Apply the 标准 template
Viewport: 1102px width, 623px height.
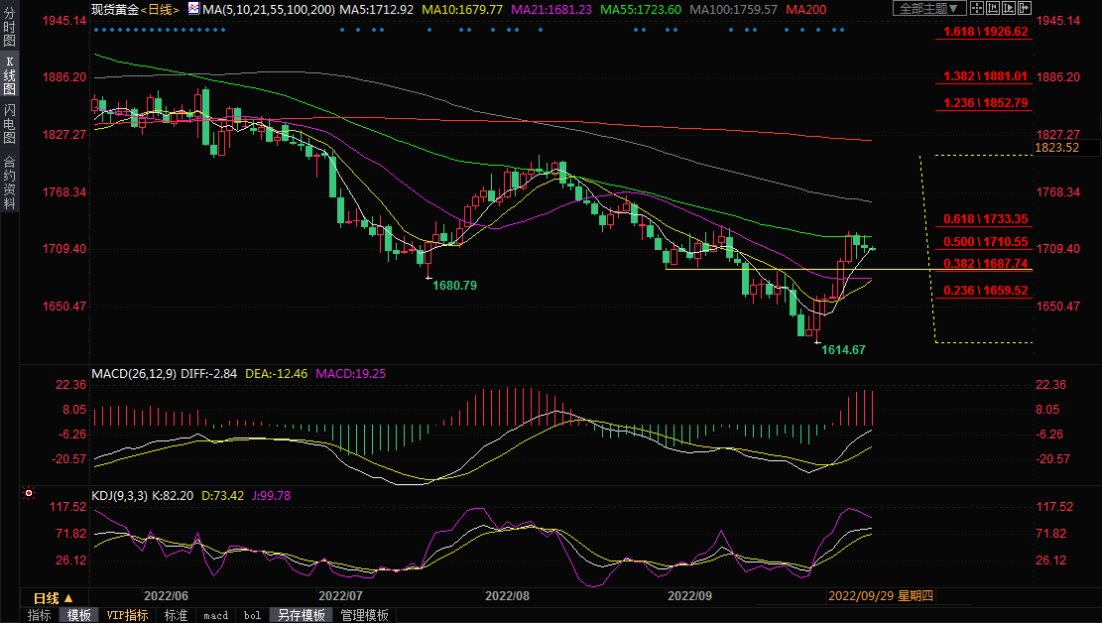pyautogui.click(x=176, y=615)
